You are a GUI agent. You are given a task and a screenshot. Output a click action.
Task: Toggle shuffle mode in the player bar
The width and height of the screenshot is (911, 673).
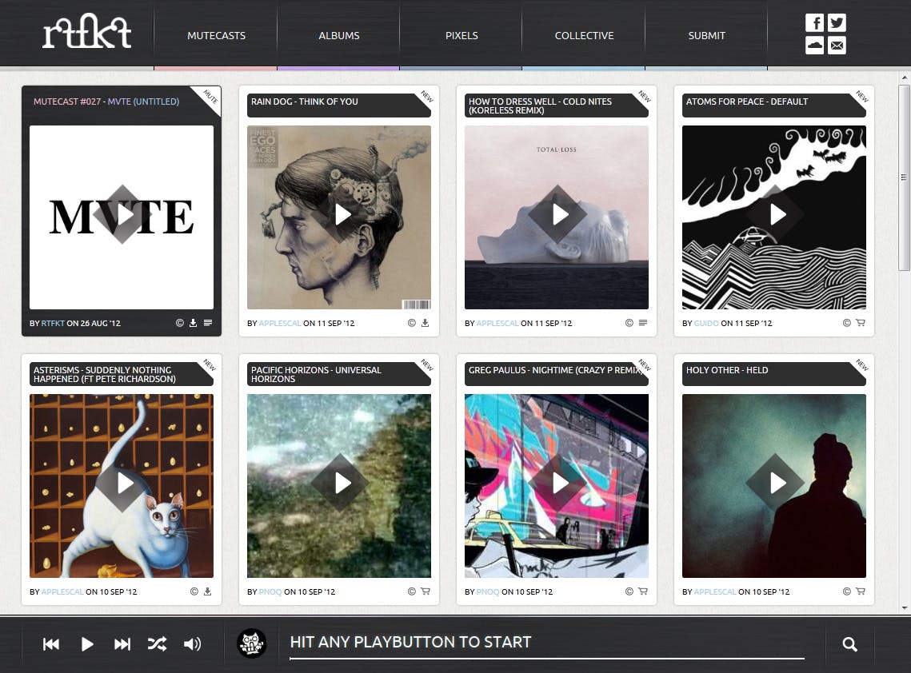pos(157,643)
